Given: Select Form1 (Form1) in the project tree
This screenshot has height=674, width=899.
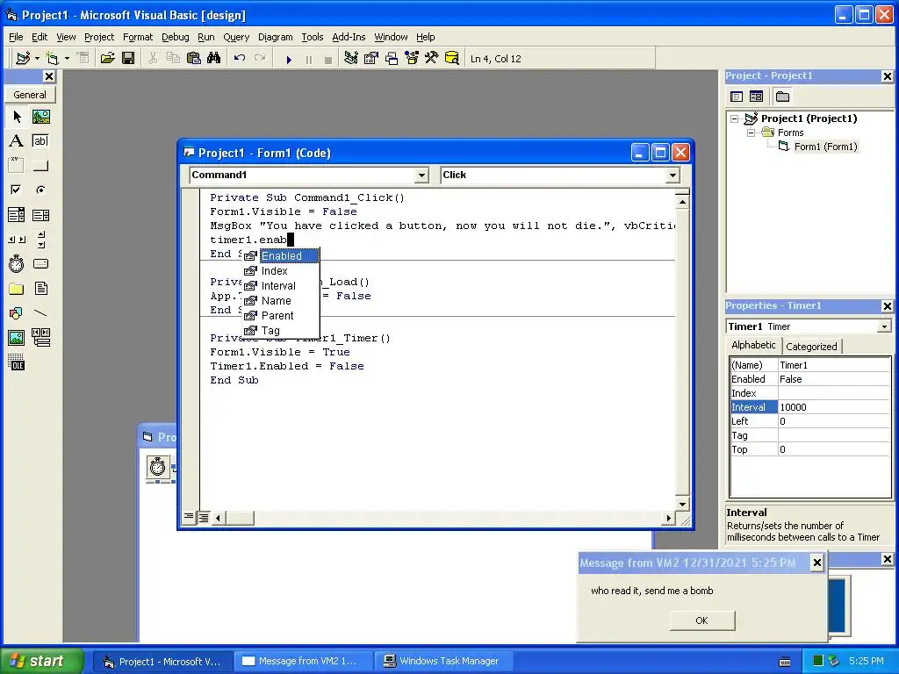Looking at the screenshot, I should [825, 147].
